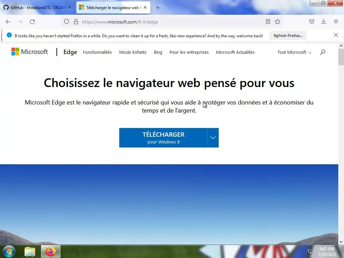Click the network tray icon
344x258 pixels.
click(x=310, y=251)
